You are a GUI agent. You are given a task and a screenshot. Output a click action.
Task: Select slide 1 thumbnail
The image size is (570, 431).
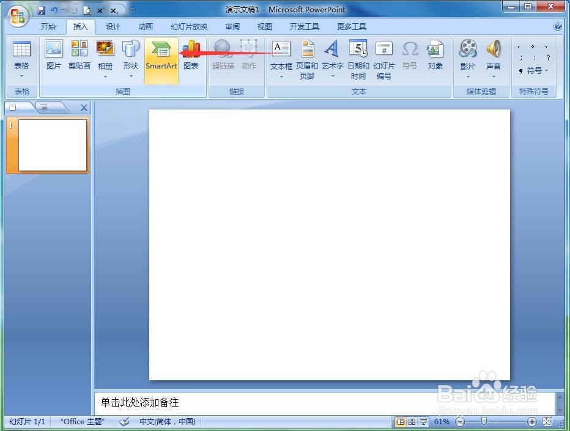[53, 145]
